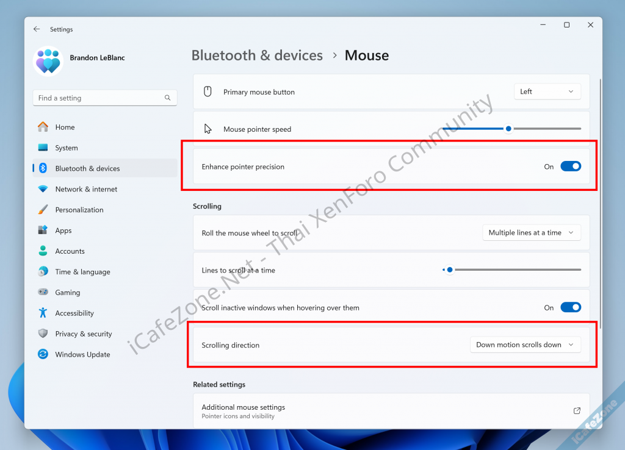This screenshot has width=625, height=450.
Task: Click Bluetooth & devices breadcrumb
Action: click(x=257, y=55)
